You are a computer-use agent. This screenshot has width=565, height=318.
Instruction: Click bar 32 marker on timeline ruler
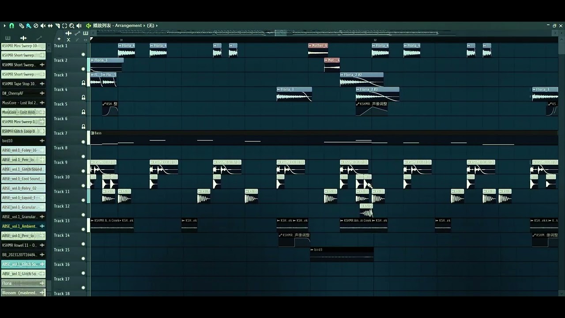coord(375,40)
